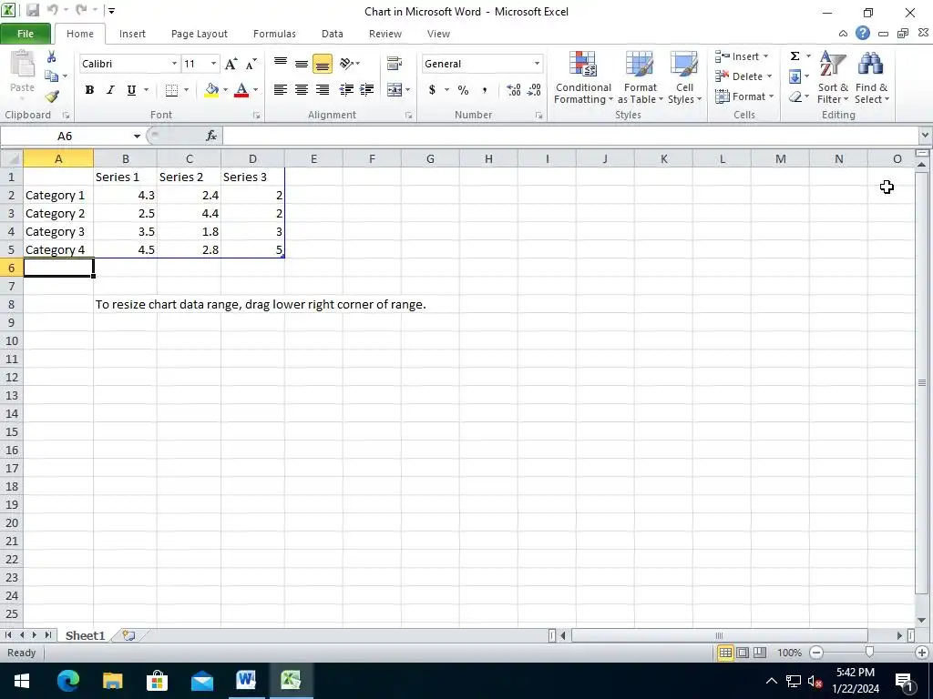This screenshot has width=933, height=699.
Task: Toggle Italic formatting
Action: click(x=110, y=90)
